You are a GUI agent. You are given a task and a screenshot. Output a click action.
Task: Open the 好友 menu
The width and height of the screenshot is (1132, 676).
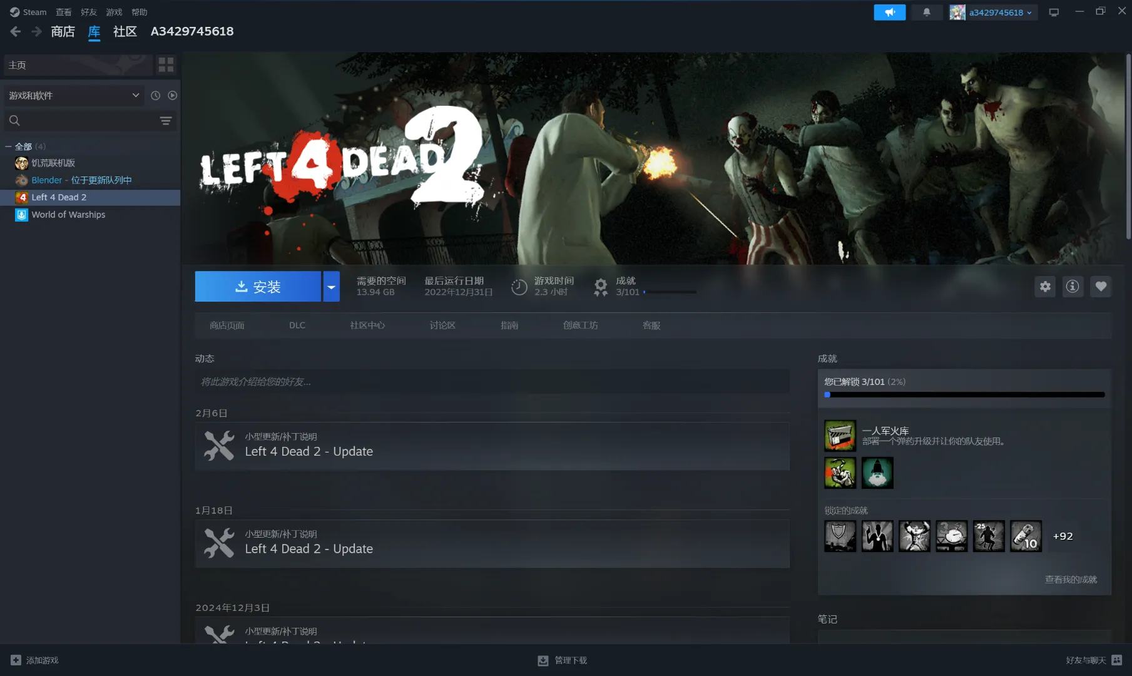tap(88, 12)
